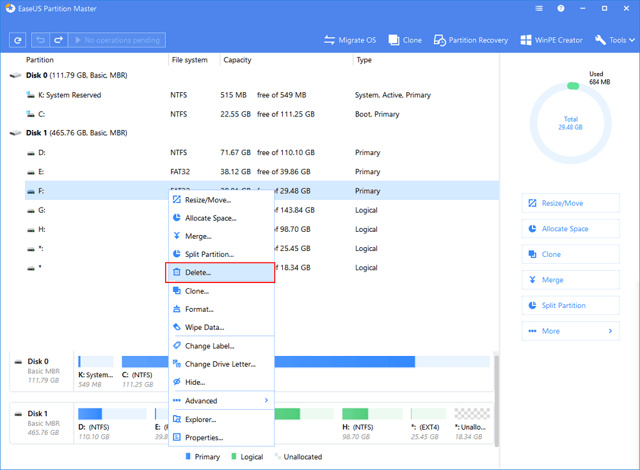Expand the Tools dropdown
Screen dimensions: 640x470
614,40
